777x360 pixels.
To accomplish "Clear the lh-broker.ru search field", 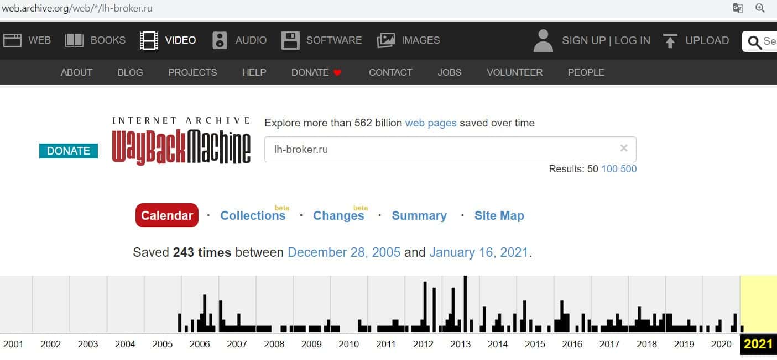I will (x=624, y=148).
